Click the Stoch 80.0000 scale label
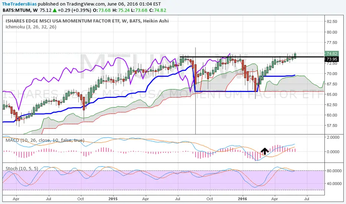This screenshot has height=204, width=346. point(334,171)
